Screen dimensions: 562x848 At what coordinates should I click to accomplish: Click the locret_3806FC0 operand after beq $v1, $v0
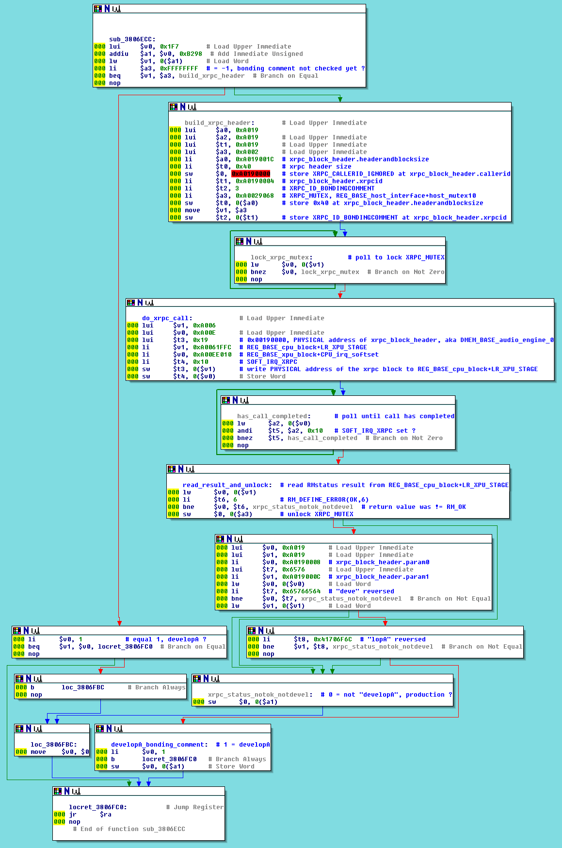[125, 647]
